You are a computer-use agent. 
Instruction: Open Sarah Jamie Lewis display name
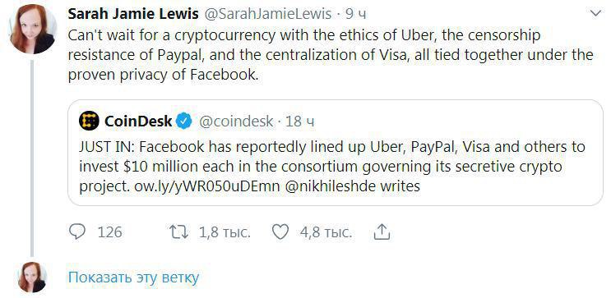tap(133, 14)
